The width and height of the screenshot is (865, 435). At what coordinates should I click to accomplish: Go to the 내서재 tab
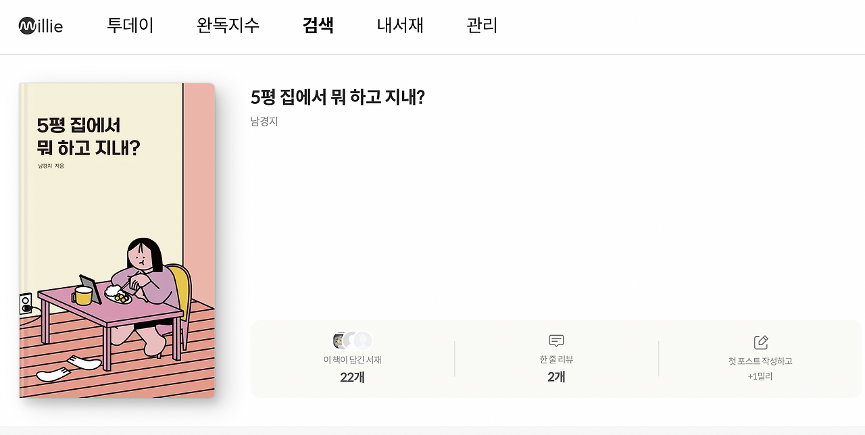coord(399,25)
